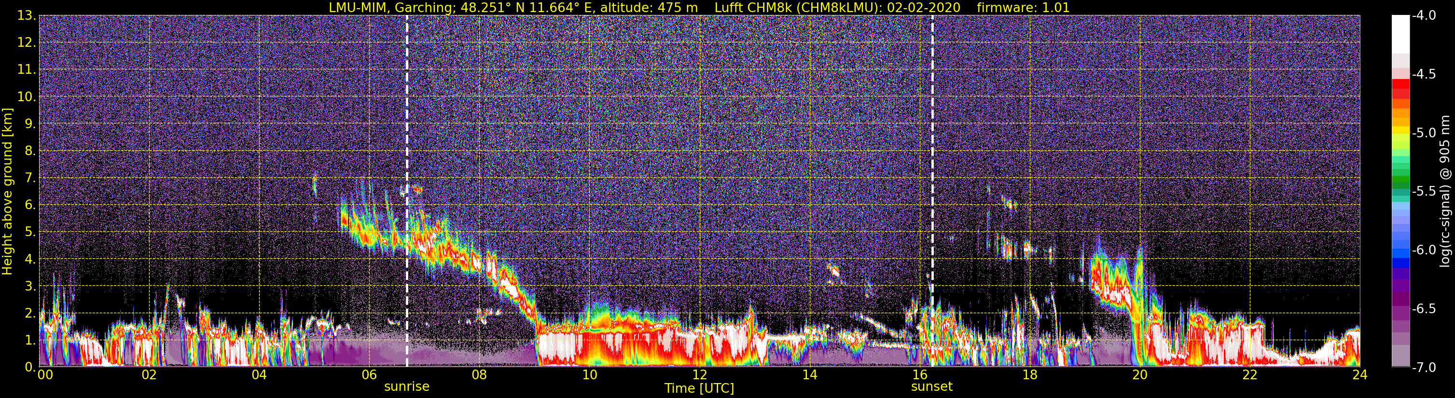
Task: Click the white dashed sunrise marker line
Action: tap(407, 191)
